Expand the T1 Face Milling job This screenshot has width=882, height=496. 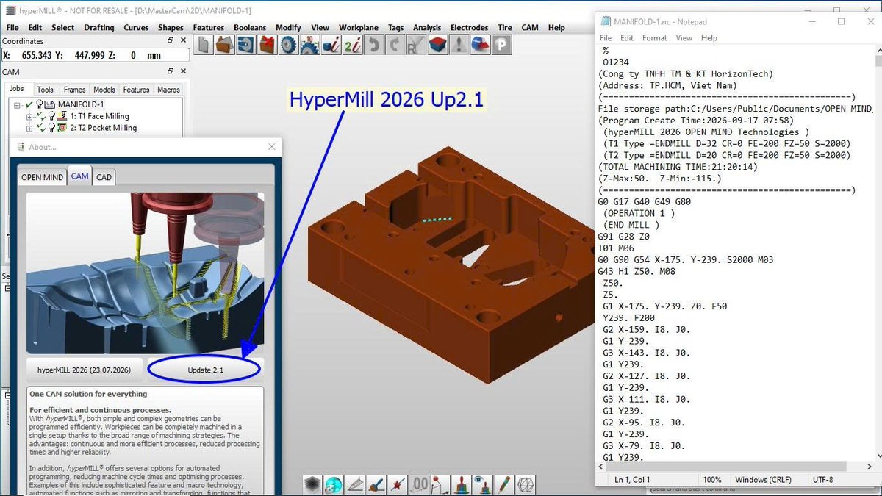[29, 117]
